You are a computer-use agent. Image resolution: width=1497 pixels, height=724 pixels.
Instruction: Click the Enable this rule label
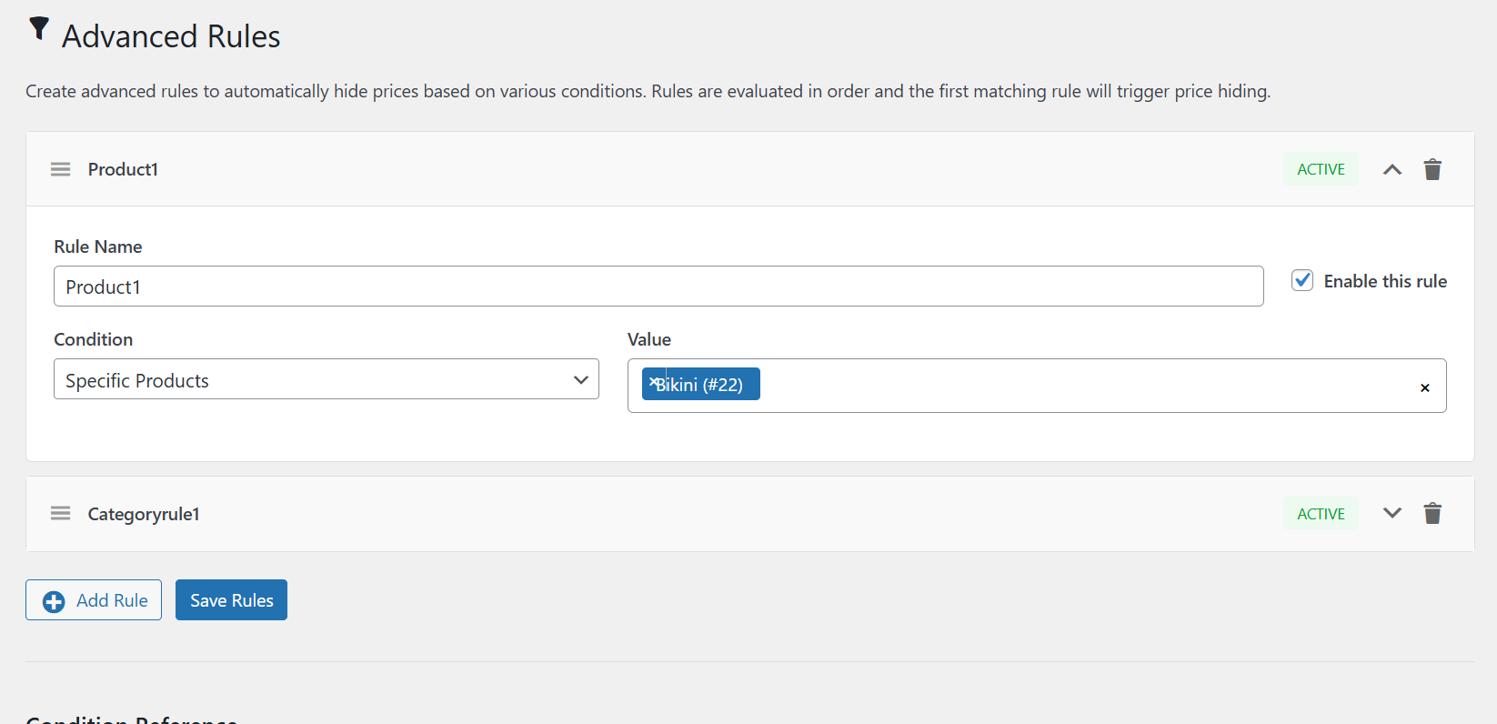(1385, 281)
